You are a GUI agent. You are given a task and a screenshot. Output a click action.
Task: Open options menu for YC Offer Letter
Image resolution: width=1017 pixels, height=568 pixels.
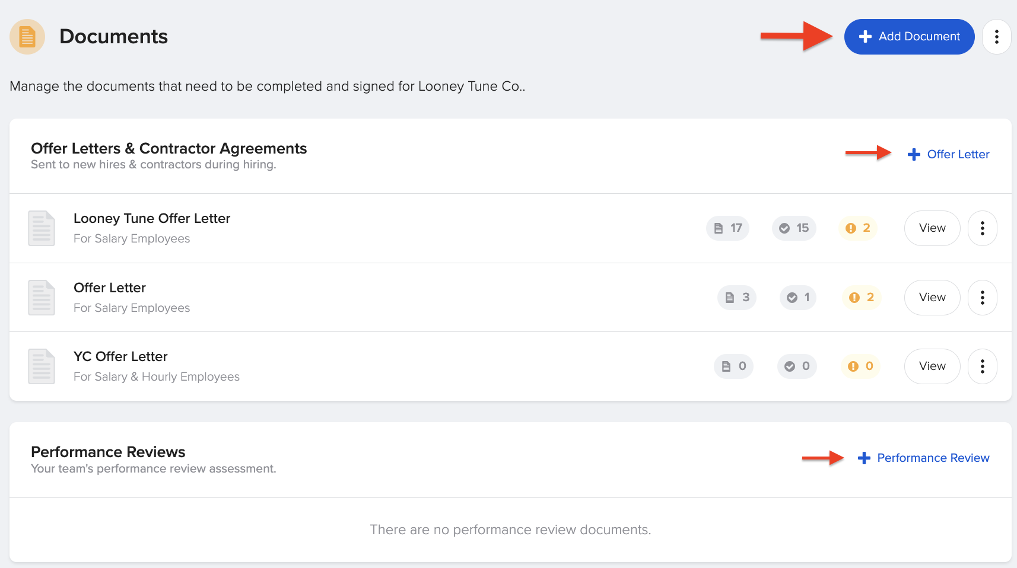983,366
